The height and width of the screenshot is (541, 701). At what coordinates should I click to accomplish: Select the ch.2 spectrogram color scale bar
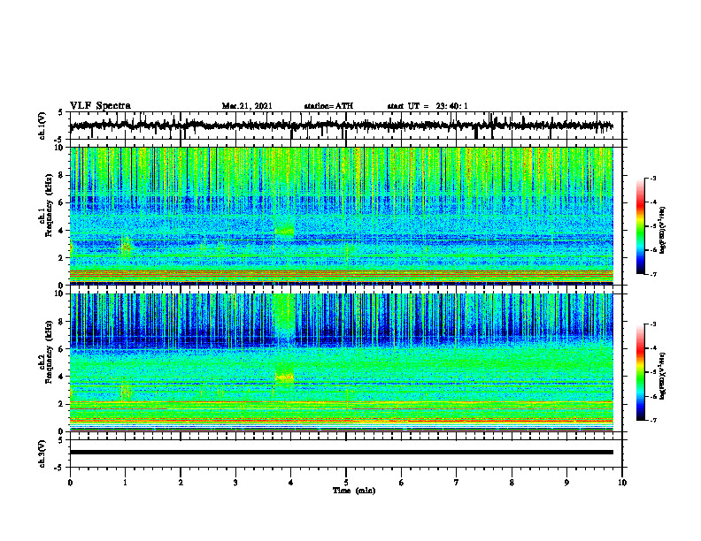pos(640,372)
